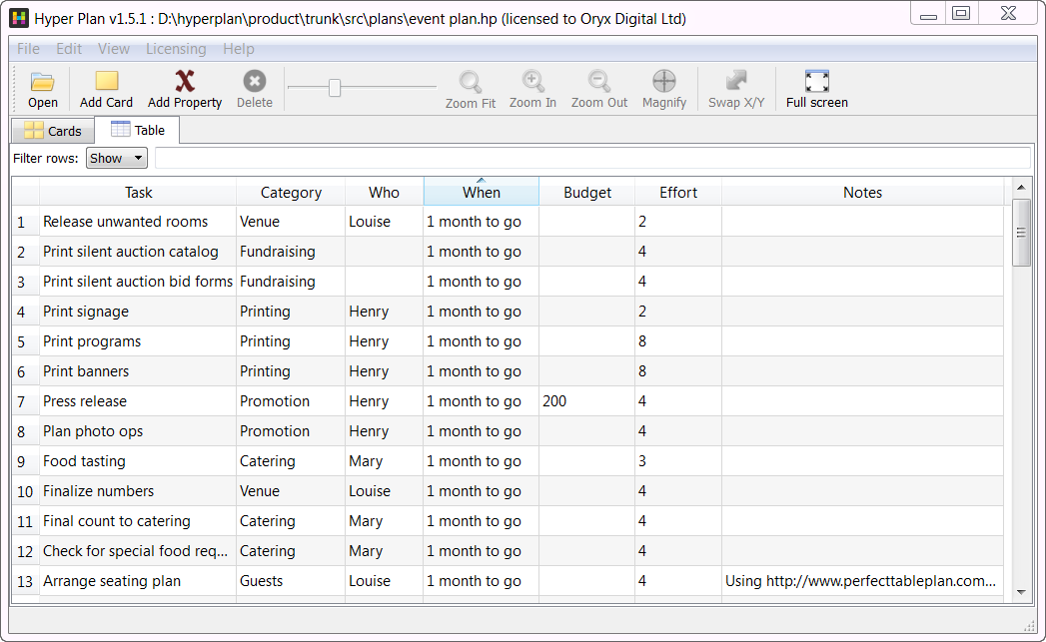Switch to the Cards tab
Image resolution: width=1046 pixels, height=642 pixels.
[53, 131]
